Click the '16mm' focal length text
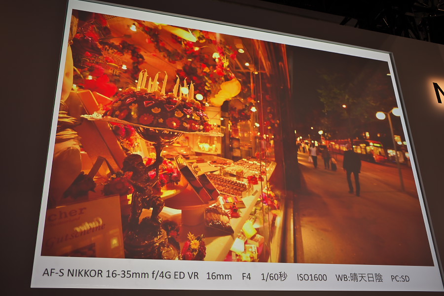Image resolution: width=444 pixels, height=296 pixels. [219, 276]
